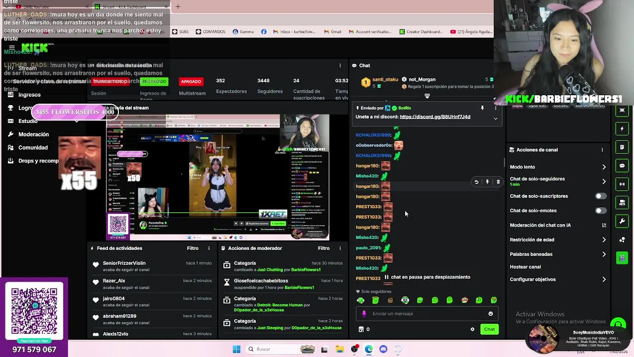Pin hangar180's chat message
This screenshot has width=634, height=357.
tap(487, 182)
